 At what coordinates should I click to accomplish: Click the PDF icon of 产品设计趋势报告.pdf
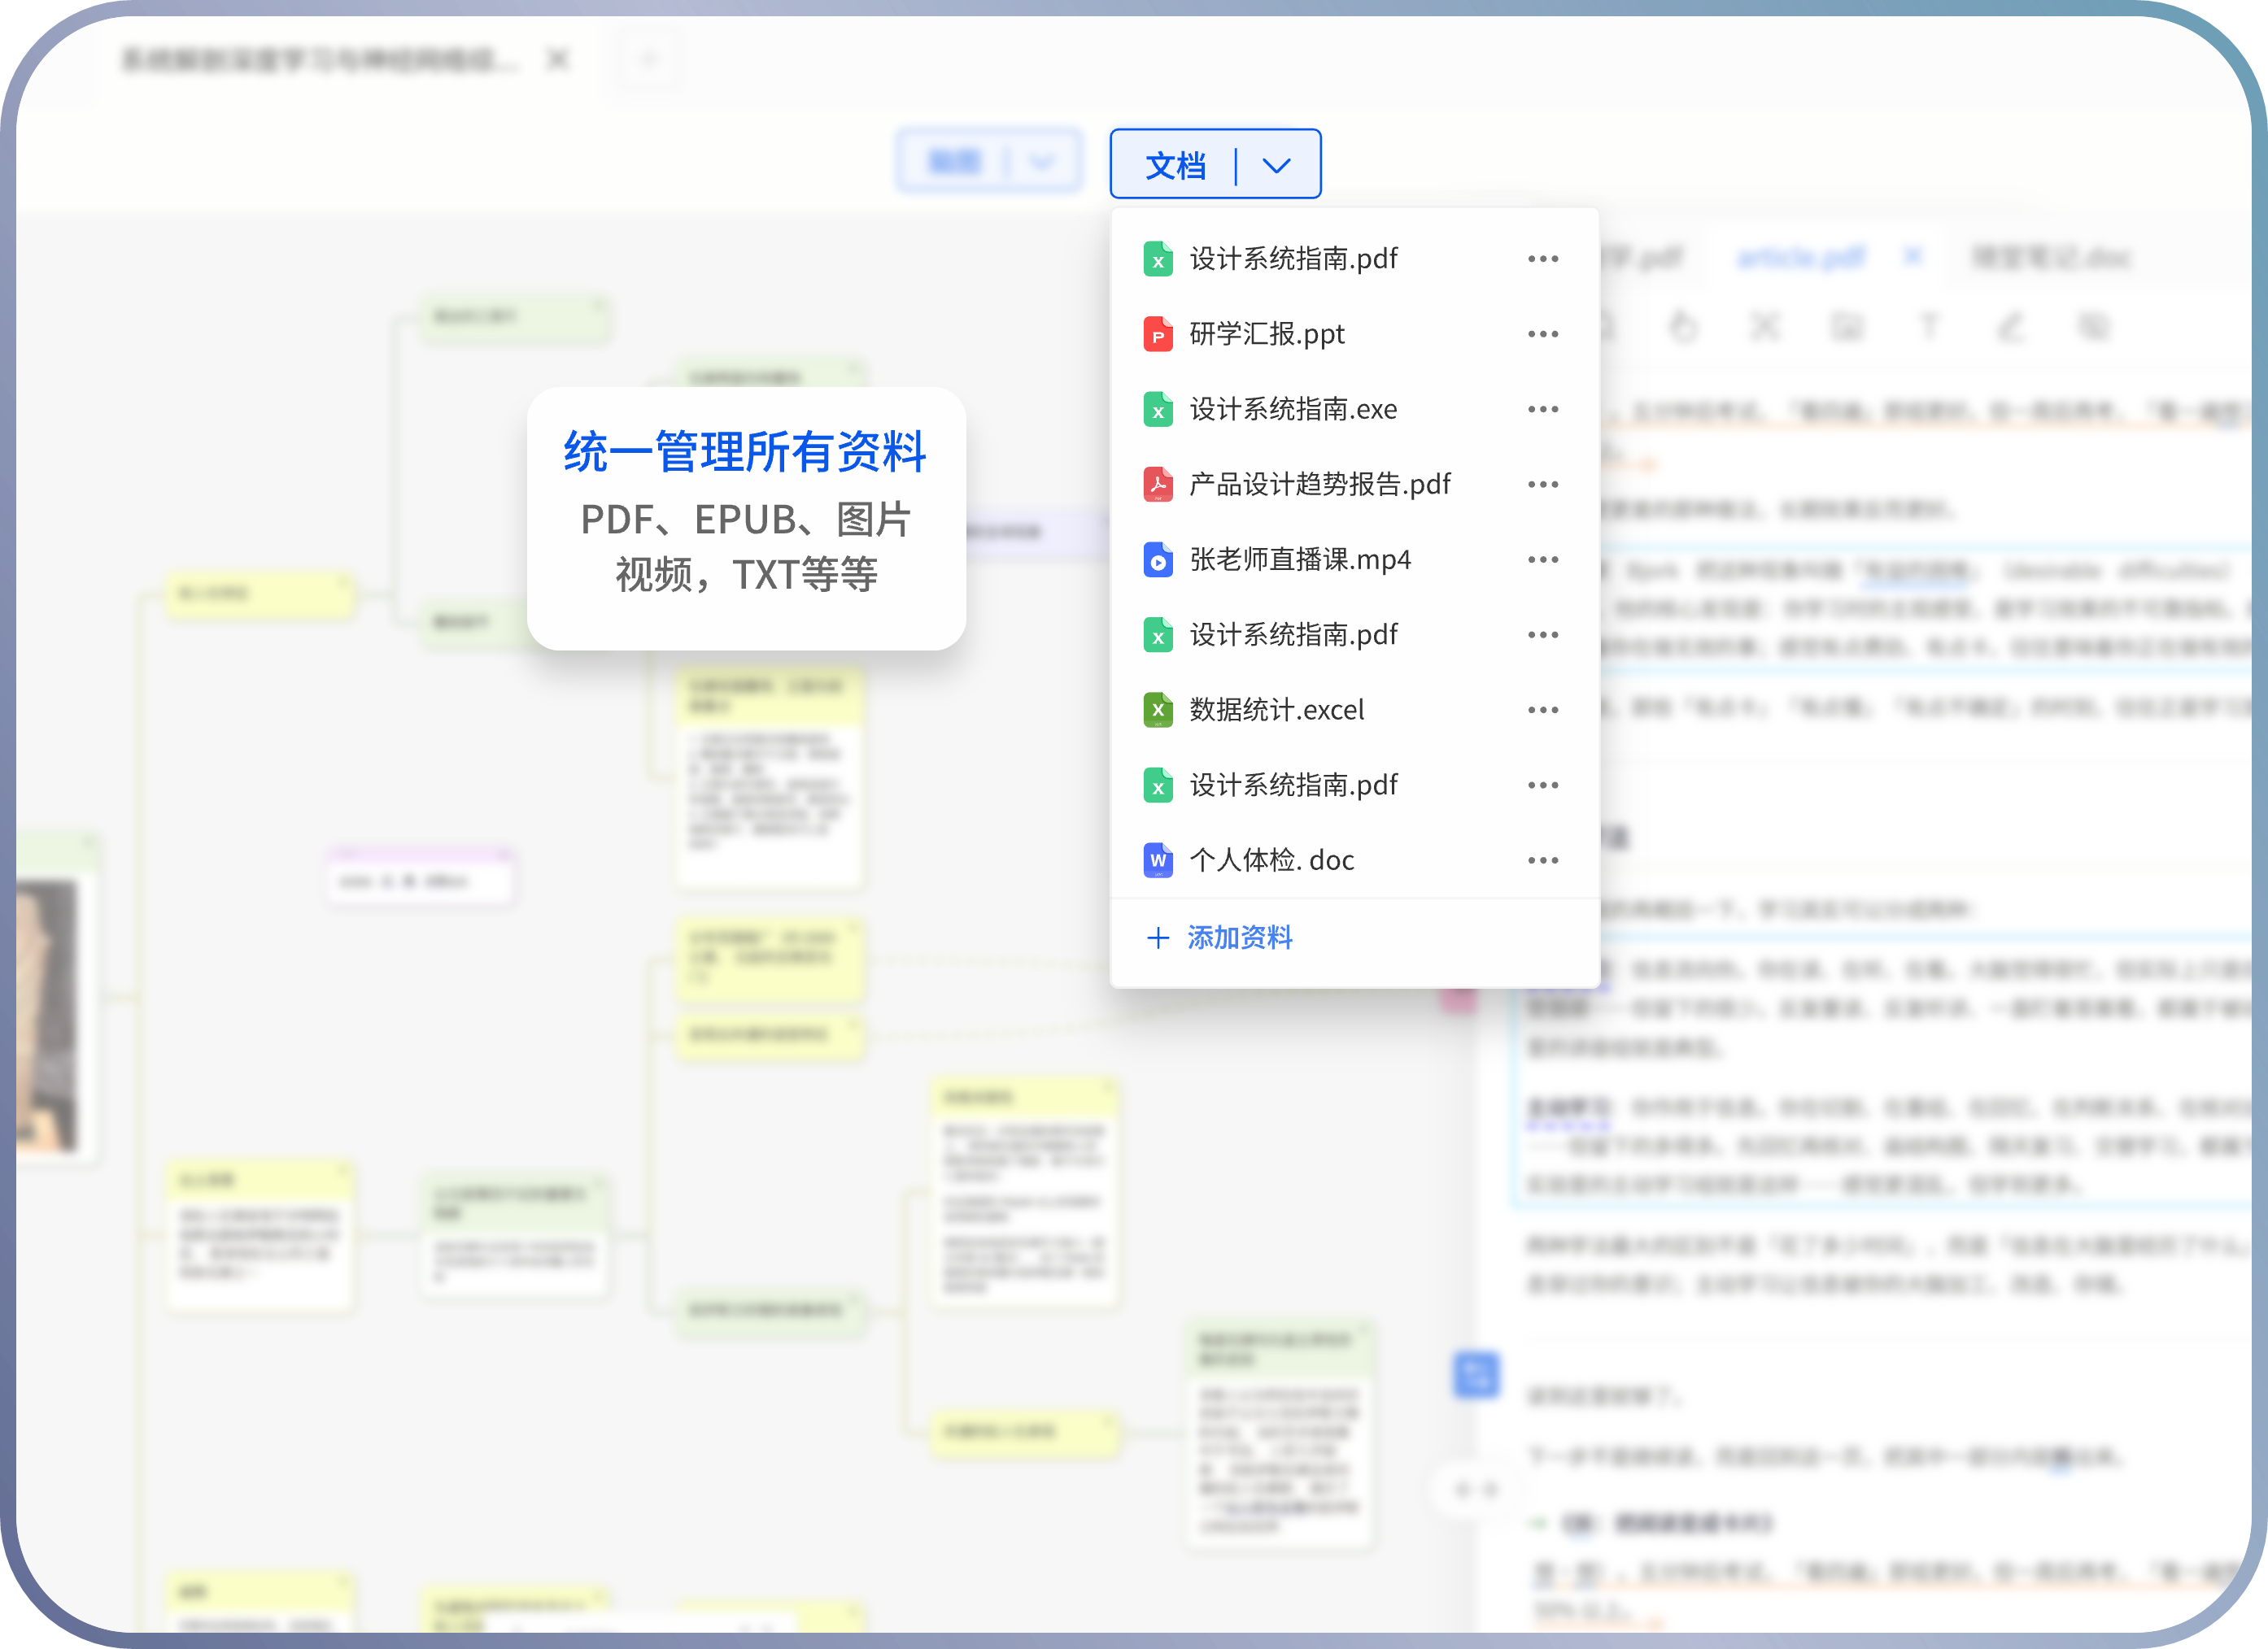1158,484
